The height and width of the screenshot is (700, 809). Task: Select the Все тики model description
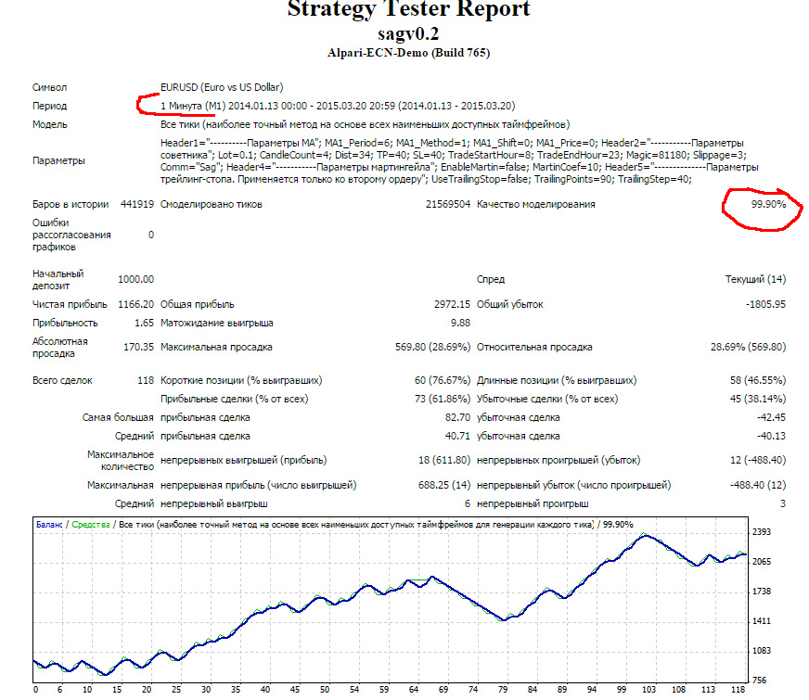(365, 124)
